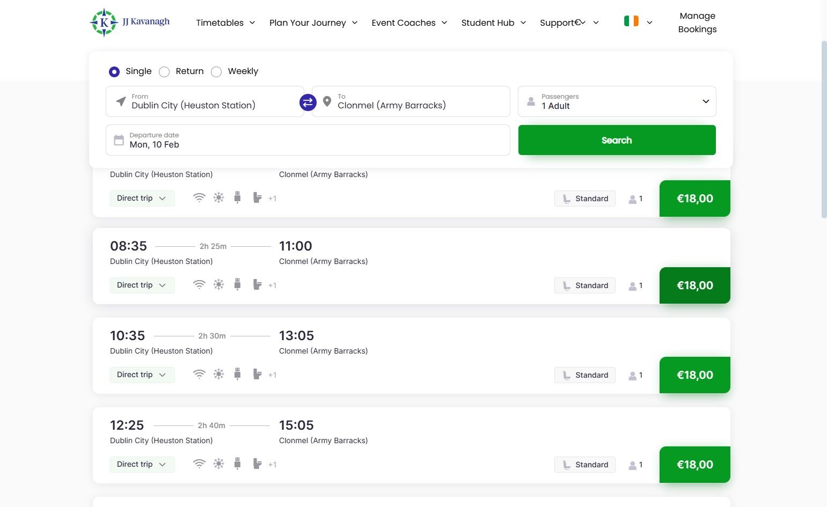Select the Return trip option

164,71
